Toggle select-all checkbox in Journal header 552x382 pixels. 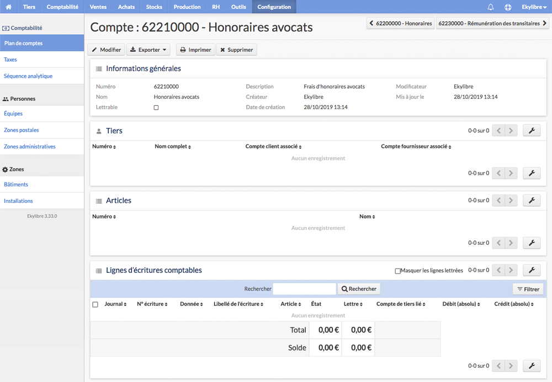click(x=95, y=304)
